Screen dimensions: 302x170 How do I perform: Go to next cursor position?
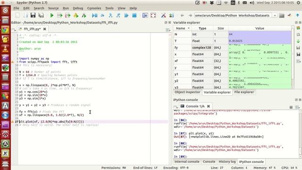pos(190,16)
